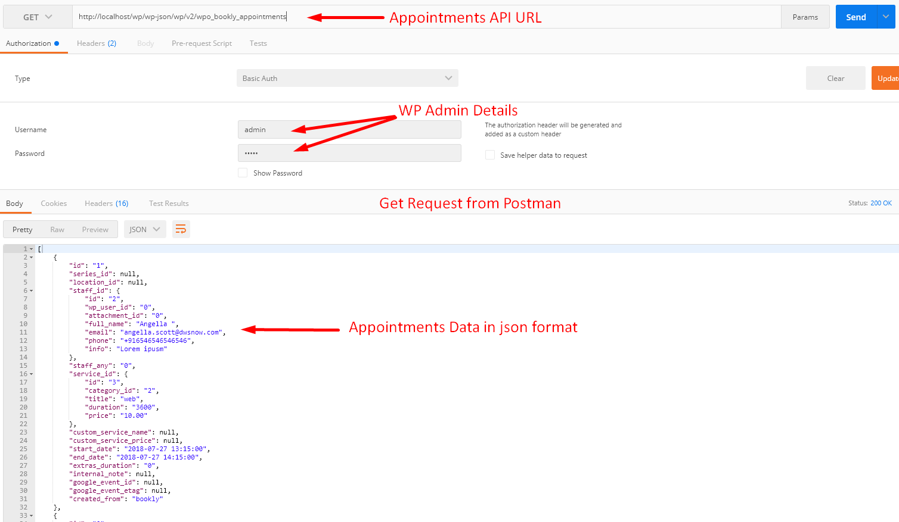
Task: Open the Basic Auth type dropdown
Action: [348, 78]
